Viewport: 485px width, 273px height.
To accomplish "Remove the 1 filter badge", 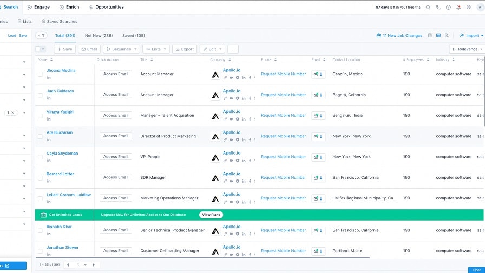I will tap(12, 113).
